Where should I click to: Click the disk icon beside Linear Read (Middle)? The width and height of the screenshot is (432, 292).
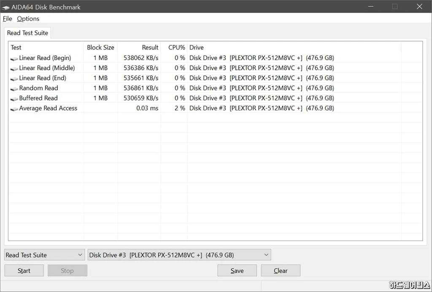[x=14, y=69]
